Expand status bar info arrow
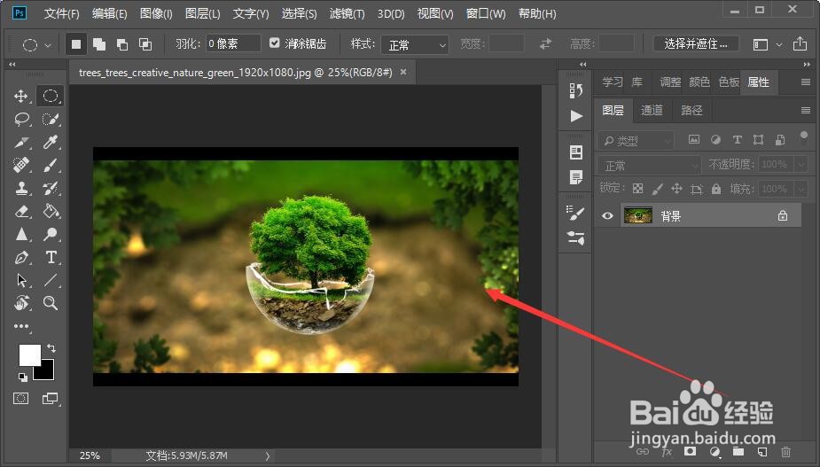 267,456
